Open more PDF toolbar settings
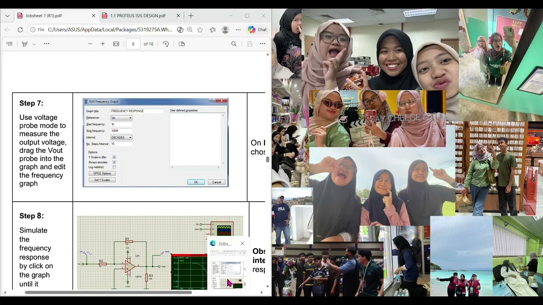This screenshot has width=543, height=305. [x=262, y=44]
